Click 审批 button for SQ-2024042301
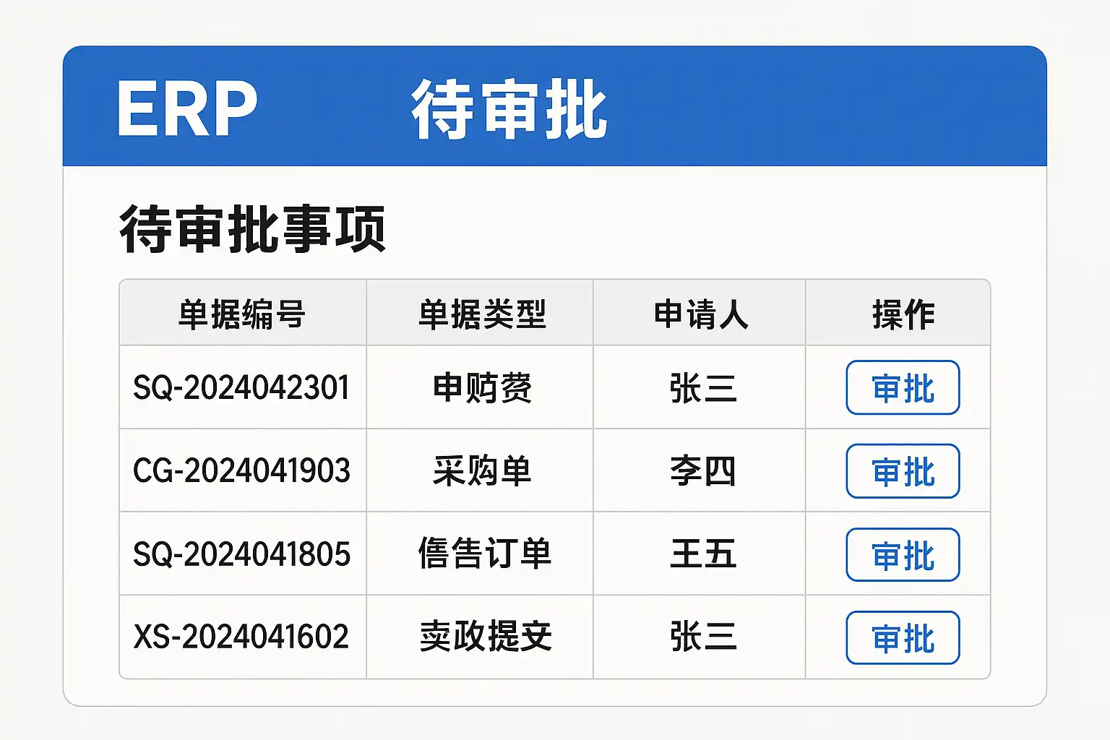Screen dimensions: 1110x740 [903, 387]
